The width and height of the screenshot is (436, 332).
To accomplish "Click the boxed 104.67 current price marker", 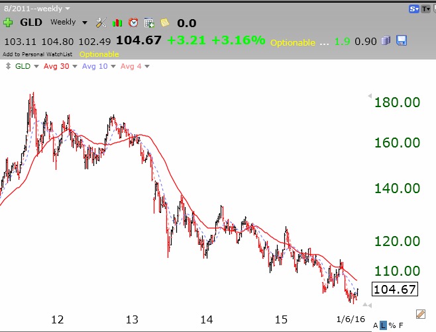I will pyautogui.click(x=395, y=290).
